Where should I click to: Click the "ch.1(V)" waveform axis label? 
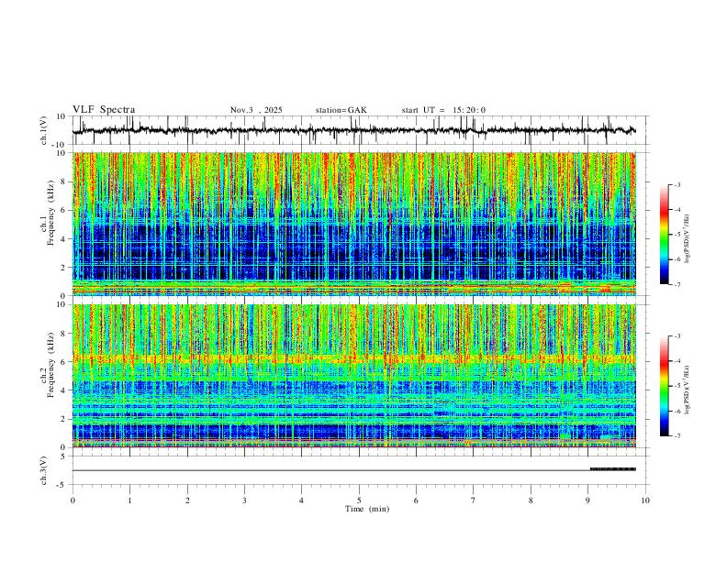[x=44, y=130]
